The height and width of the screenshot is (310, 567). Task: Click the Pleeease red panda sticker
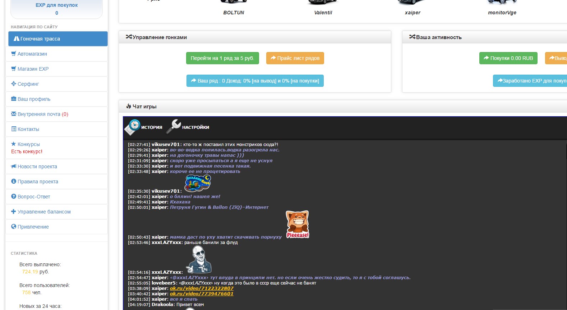(x=297, y=225)
